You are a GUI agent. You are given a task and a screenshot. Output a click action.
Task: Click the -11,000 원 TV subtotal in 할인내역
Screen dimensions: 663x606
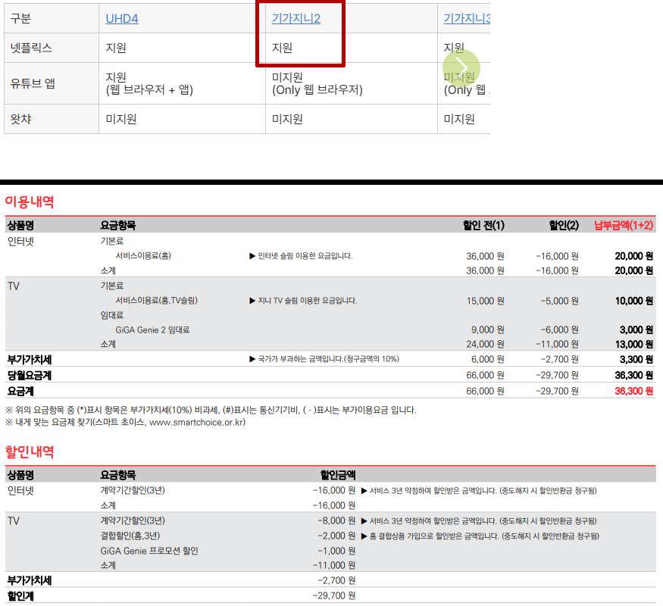tap(333, 565)
